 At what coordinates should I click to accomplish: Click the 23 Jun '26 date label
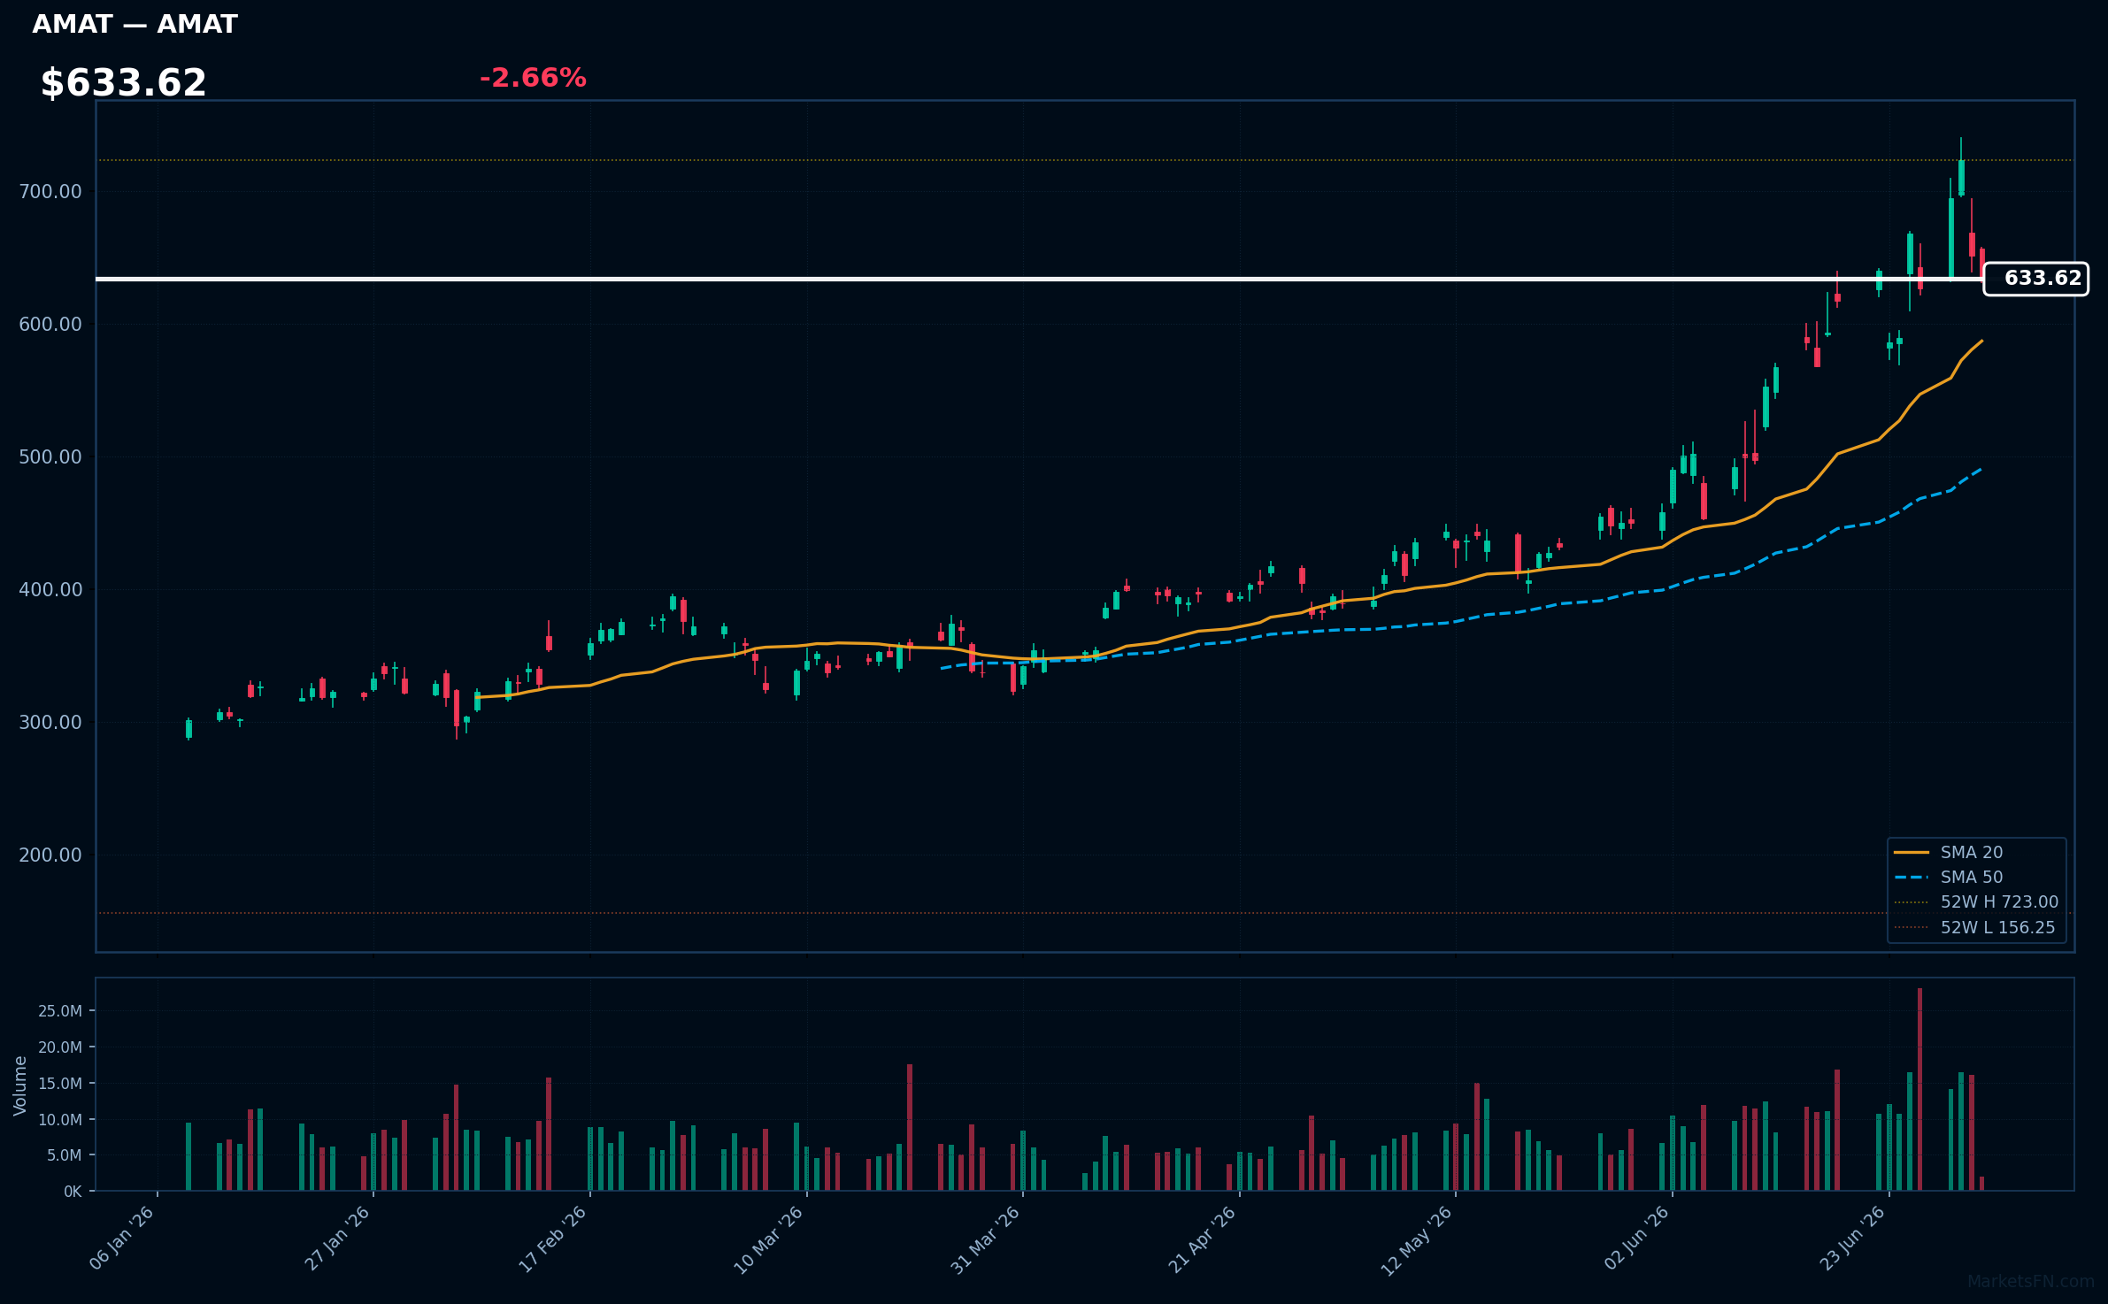1852,1238
